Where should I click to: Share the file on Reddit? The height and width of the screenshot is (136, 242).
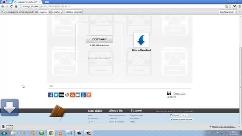[x=67, y=95]
